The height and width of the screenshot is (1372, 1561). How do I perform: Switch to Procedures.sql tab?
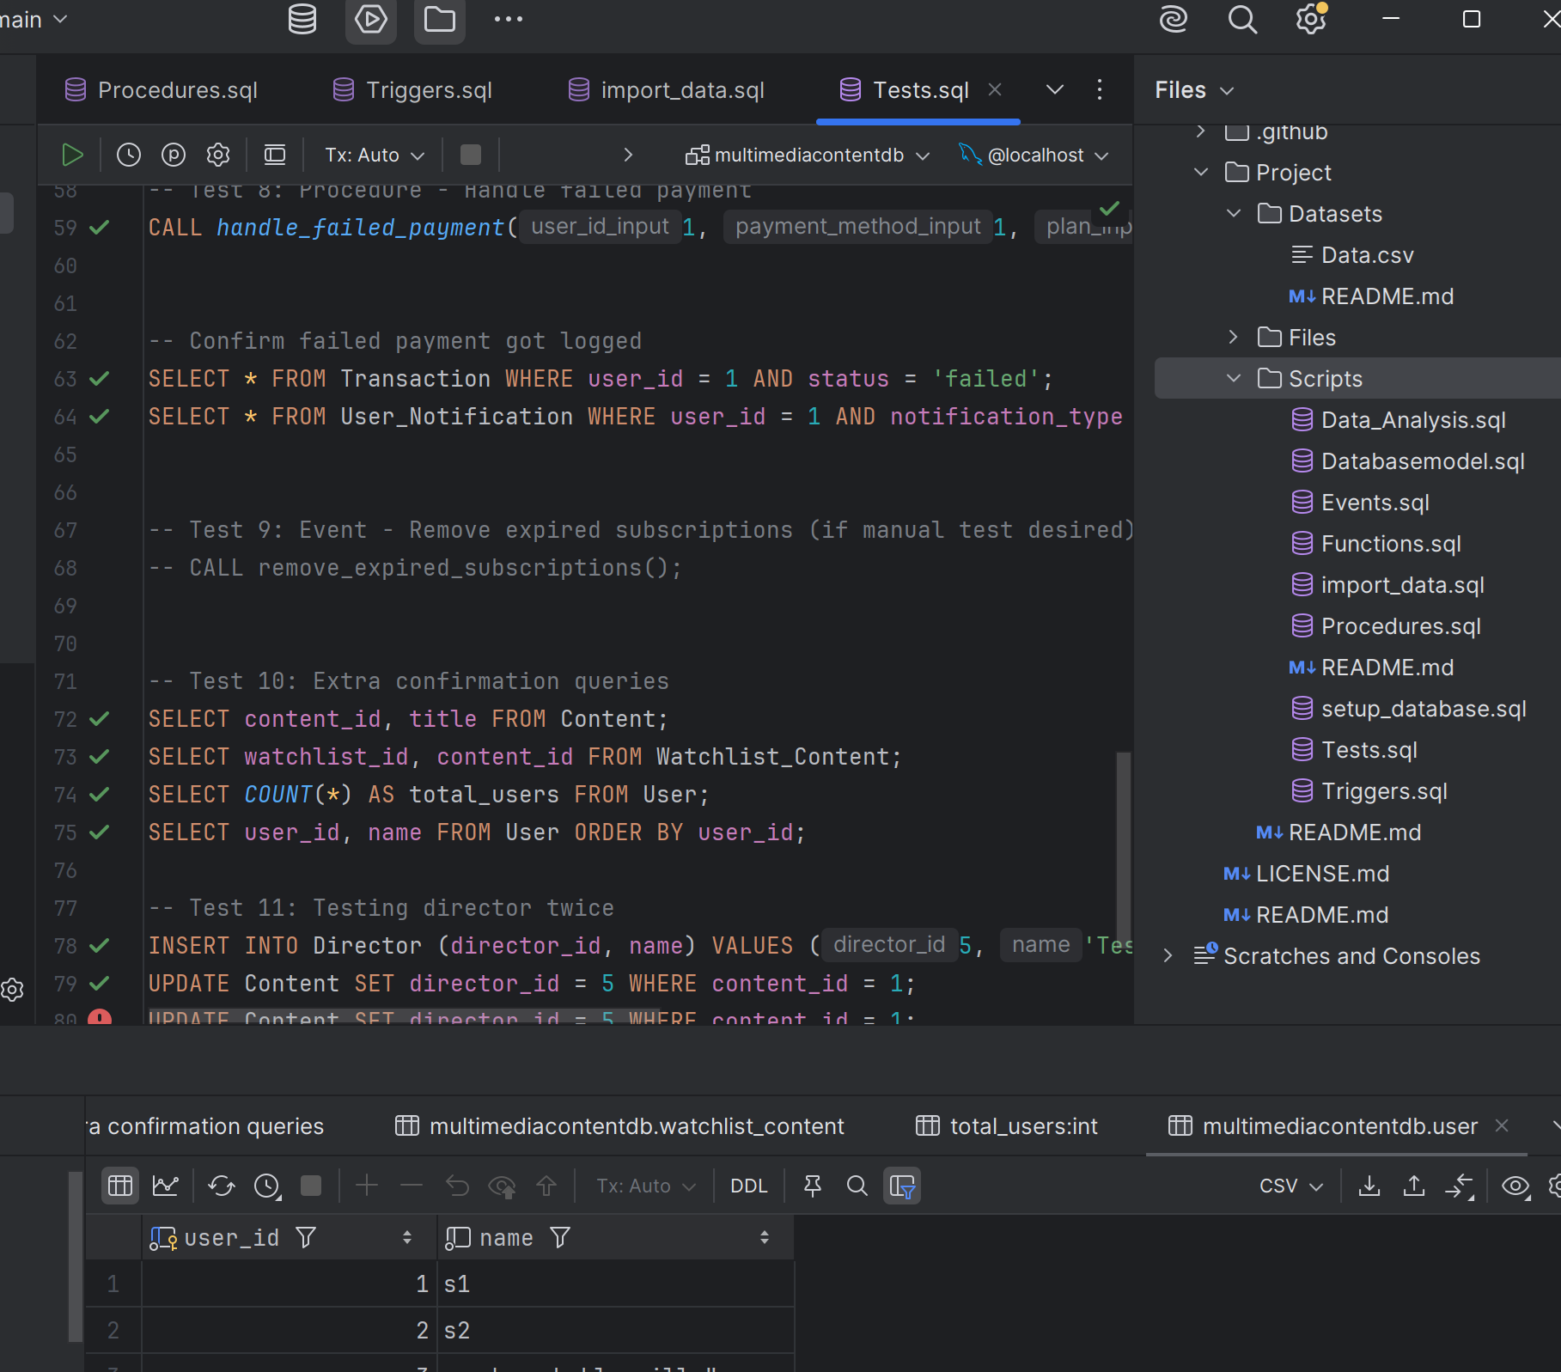click(162, 90)
